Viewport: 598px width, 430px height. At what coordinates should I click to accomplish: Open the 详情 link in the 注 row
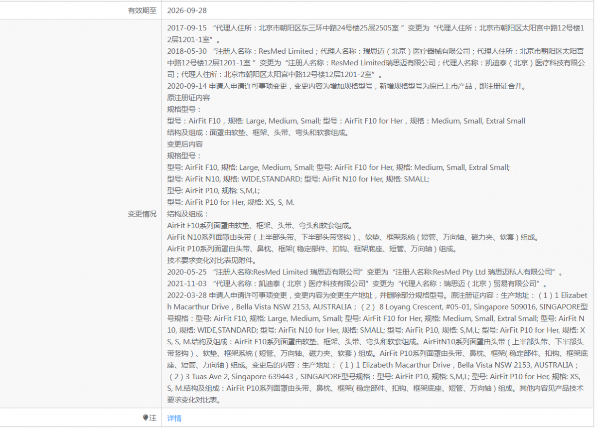click(174, 419)
